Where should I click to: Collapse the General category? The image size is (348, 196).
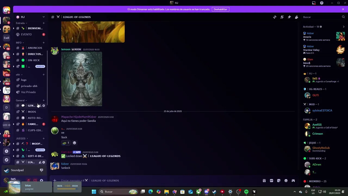[x=21, y=100]
